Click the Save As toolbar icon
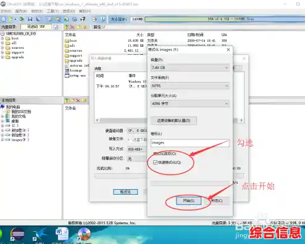Viewport: 305px width, 244px height. coord(38,19)
